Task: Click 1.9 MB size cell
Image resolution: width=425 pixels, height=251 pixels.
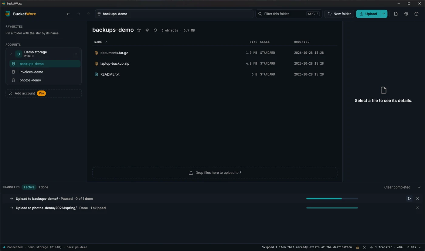Action: pos(251,53)
